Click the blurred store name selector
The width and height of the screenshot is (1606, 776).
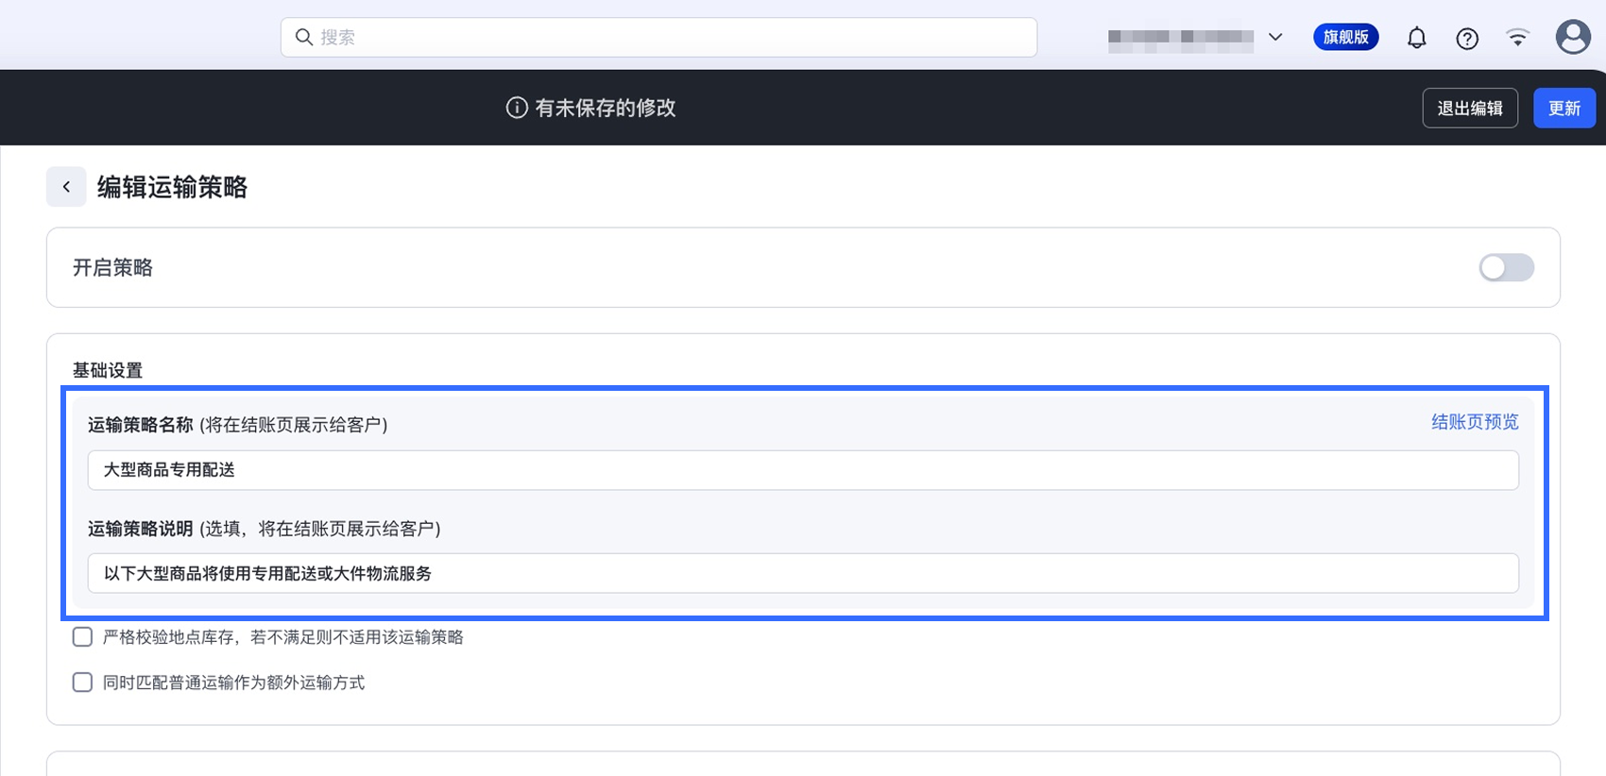[1180, 37]
